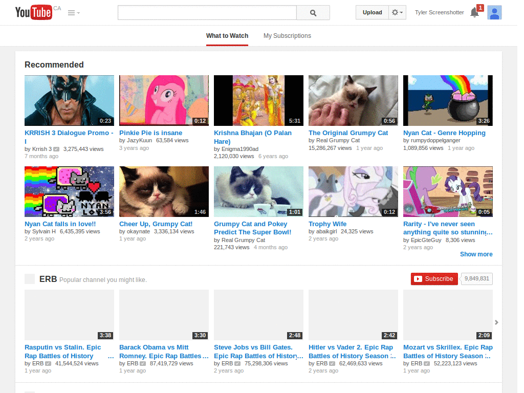Expand the dropdown arrow beside the gear

402,12
